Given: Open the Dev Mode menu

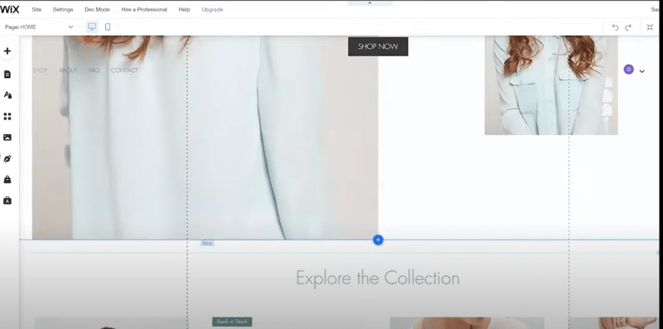Looking at the screenshot, I should pos(97,9).
